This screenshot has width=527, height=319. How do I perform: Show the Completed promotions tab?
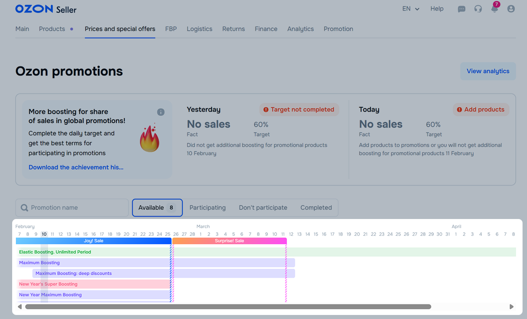click(316, 208)
